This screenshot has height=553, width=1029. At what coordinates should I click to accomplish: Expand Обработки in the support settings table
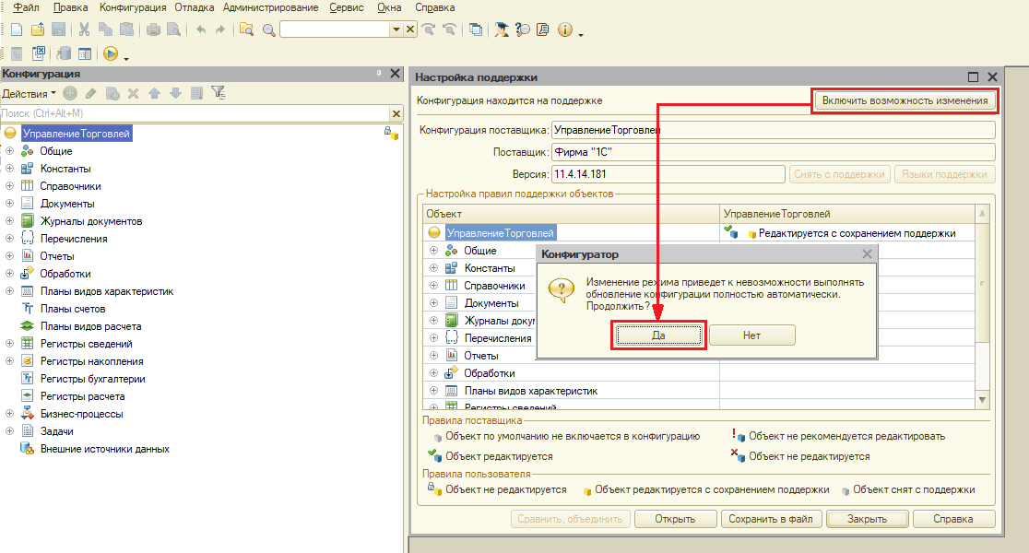point(433,372)
